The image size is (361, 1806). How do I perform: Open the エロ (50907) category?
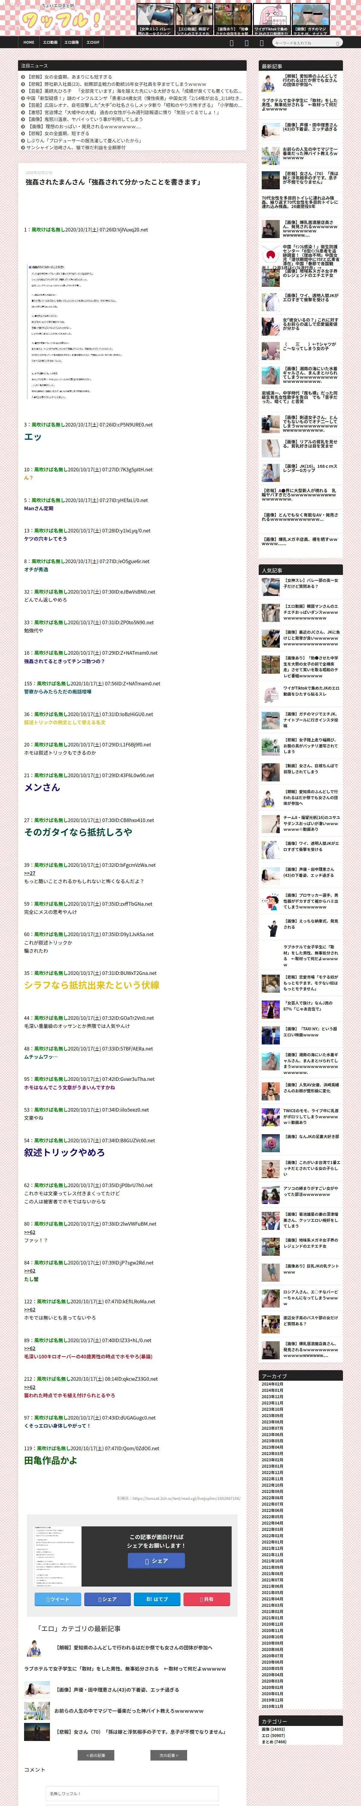pos(273,1735)
